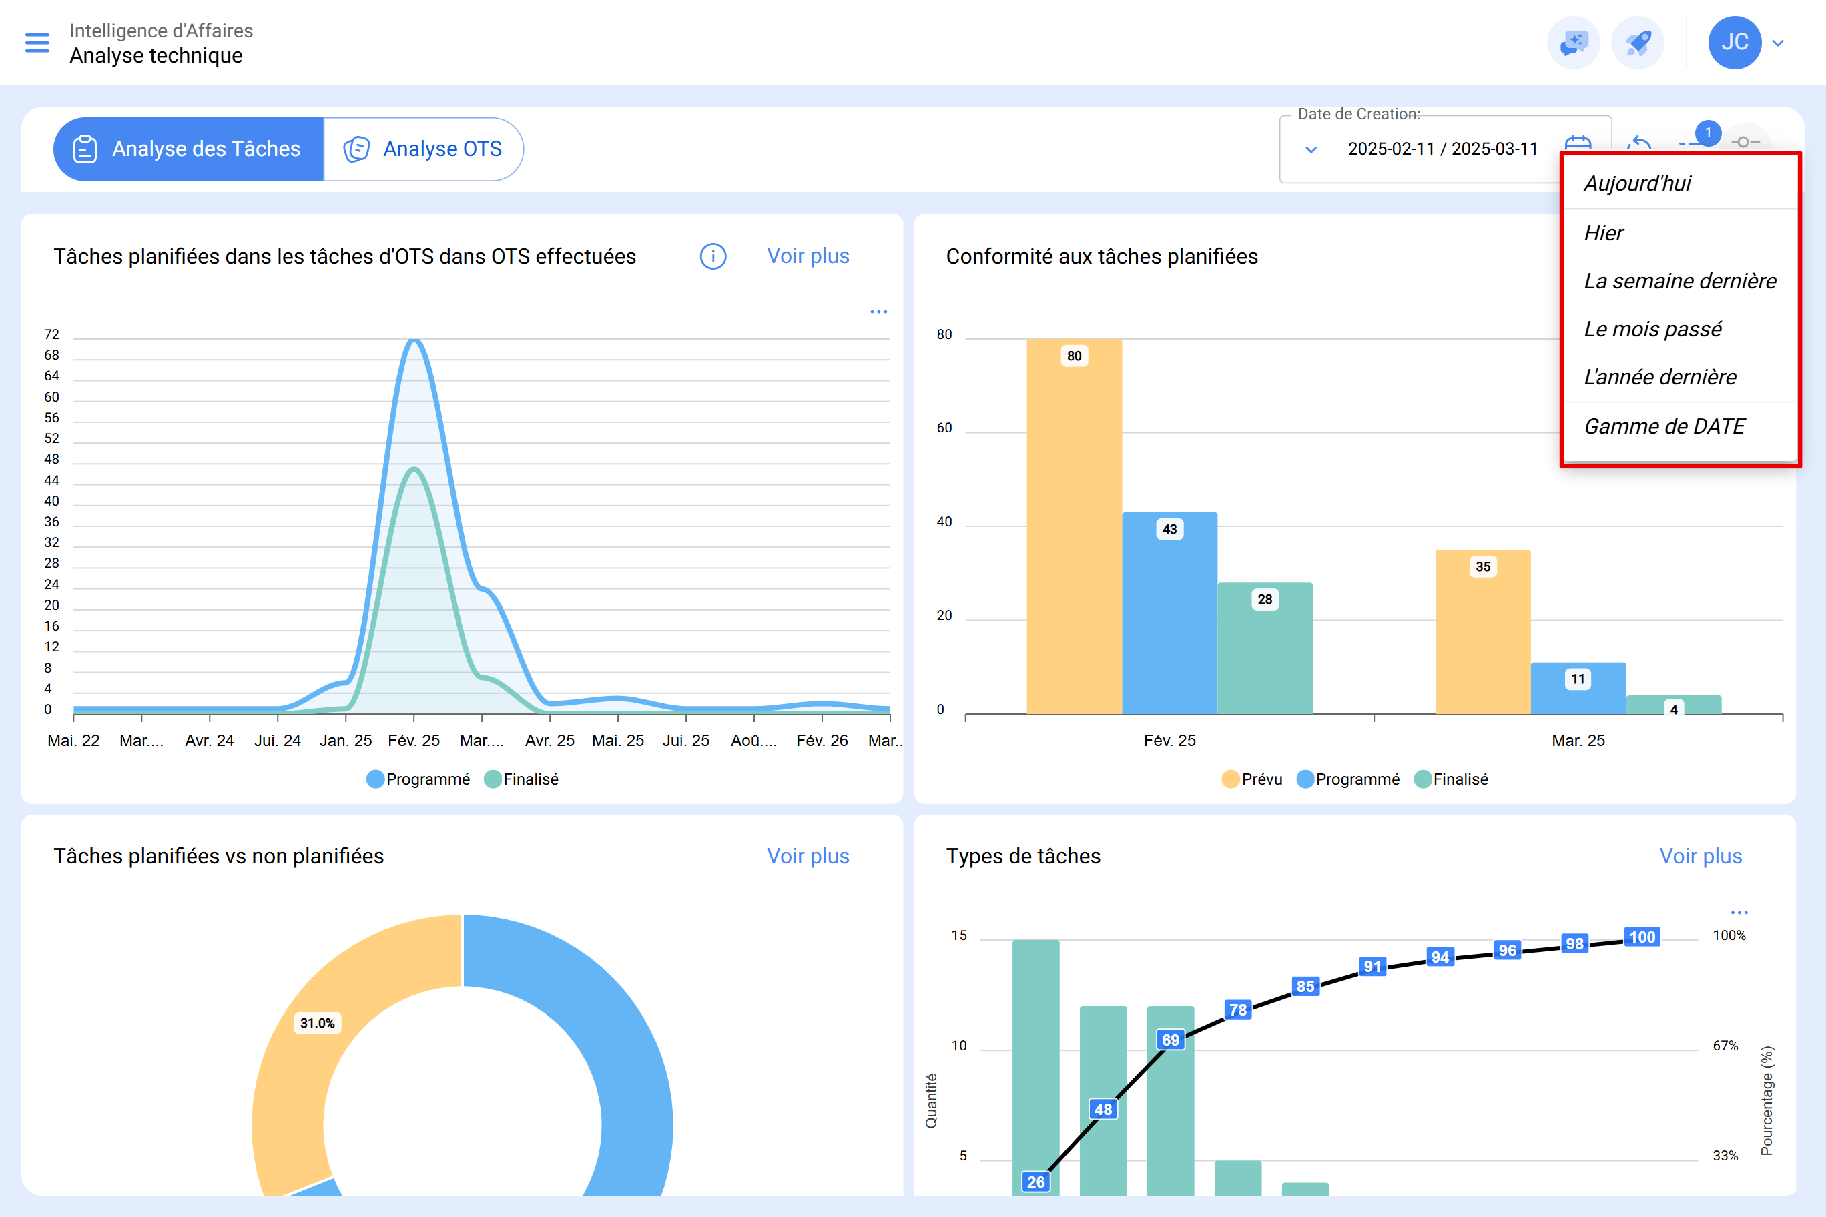The image size is (1826, 1217).
Task: Click the Mar. 25 label under Conformité bars
Action: pos(1578,741)
